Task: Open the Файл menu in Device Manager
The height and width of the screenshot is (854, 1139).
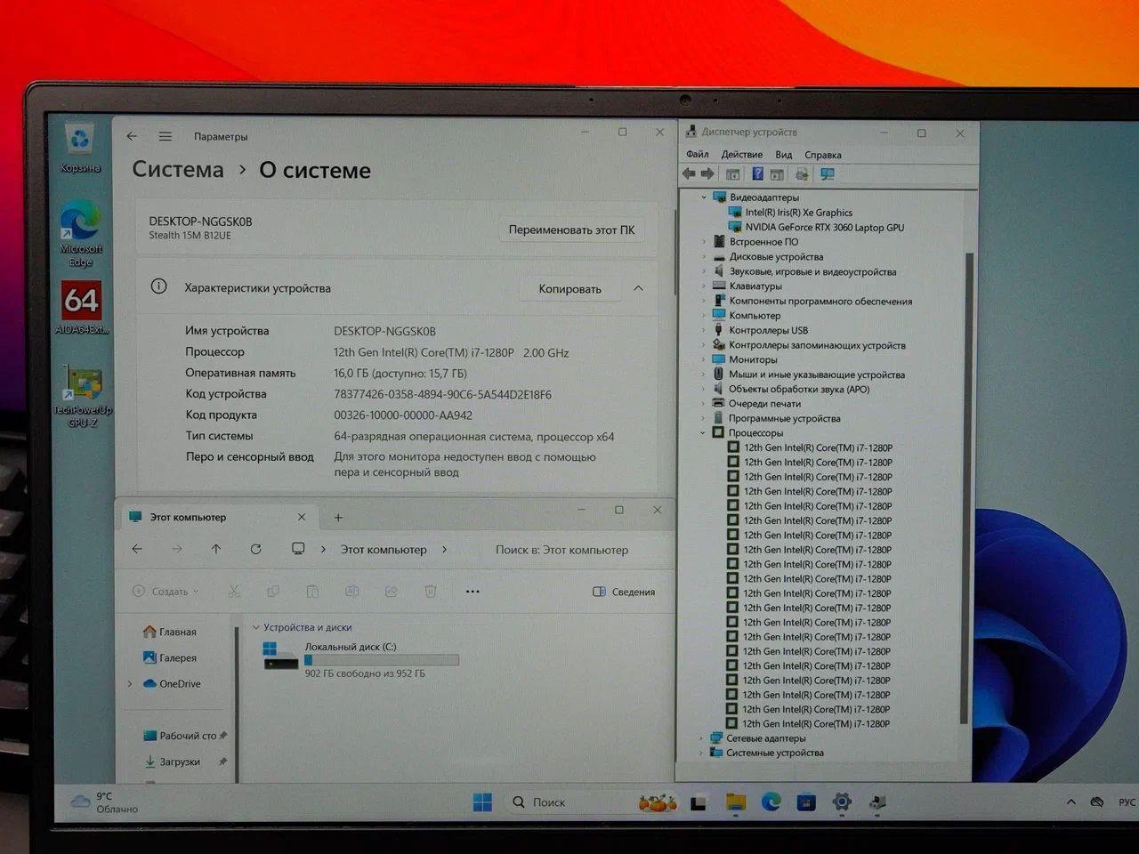Action: [698, 154]
